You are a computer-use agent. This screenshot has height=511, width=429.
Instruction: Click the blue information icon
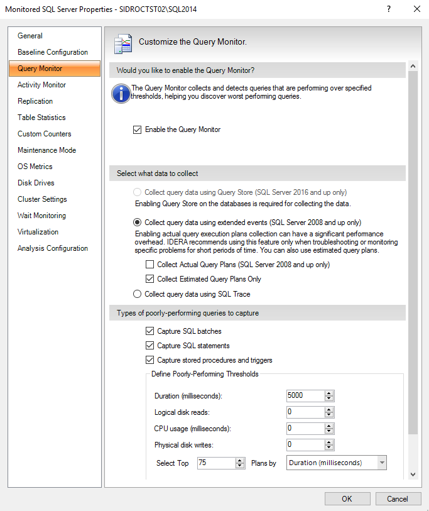(x=121, y=94)
